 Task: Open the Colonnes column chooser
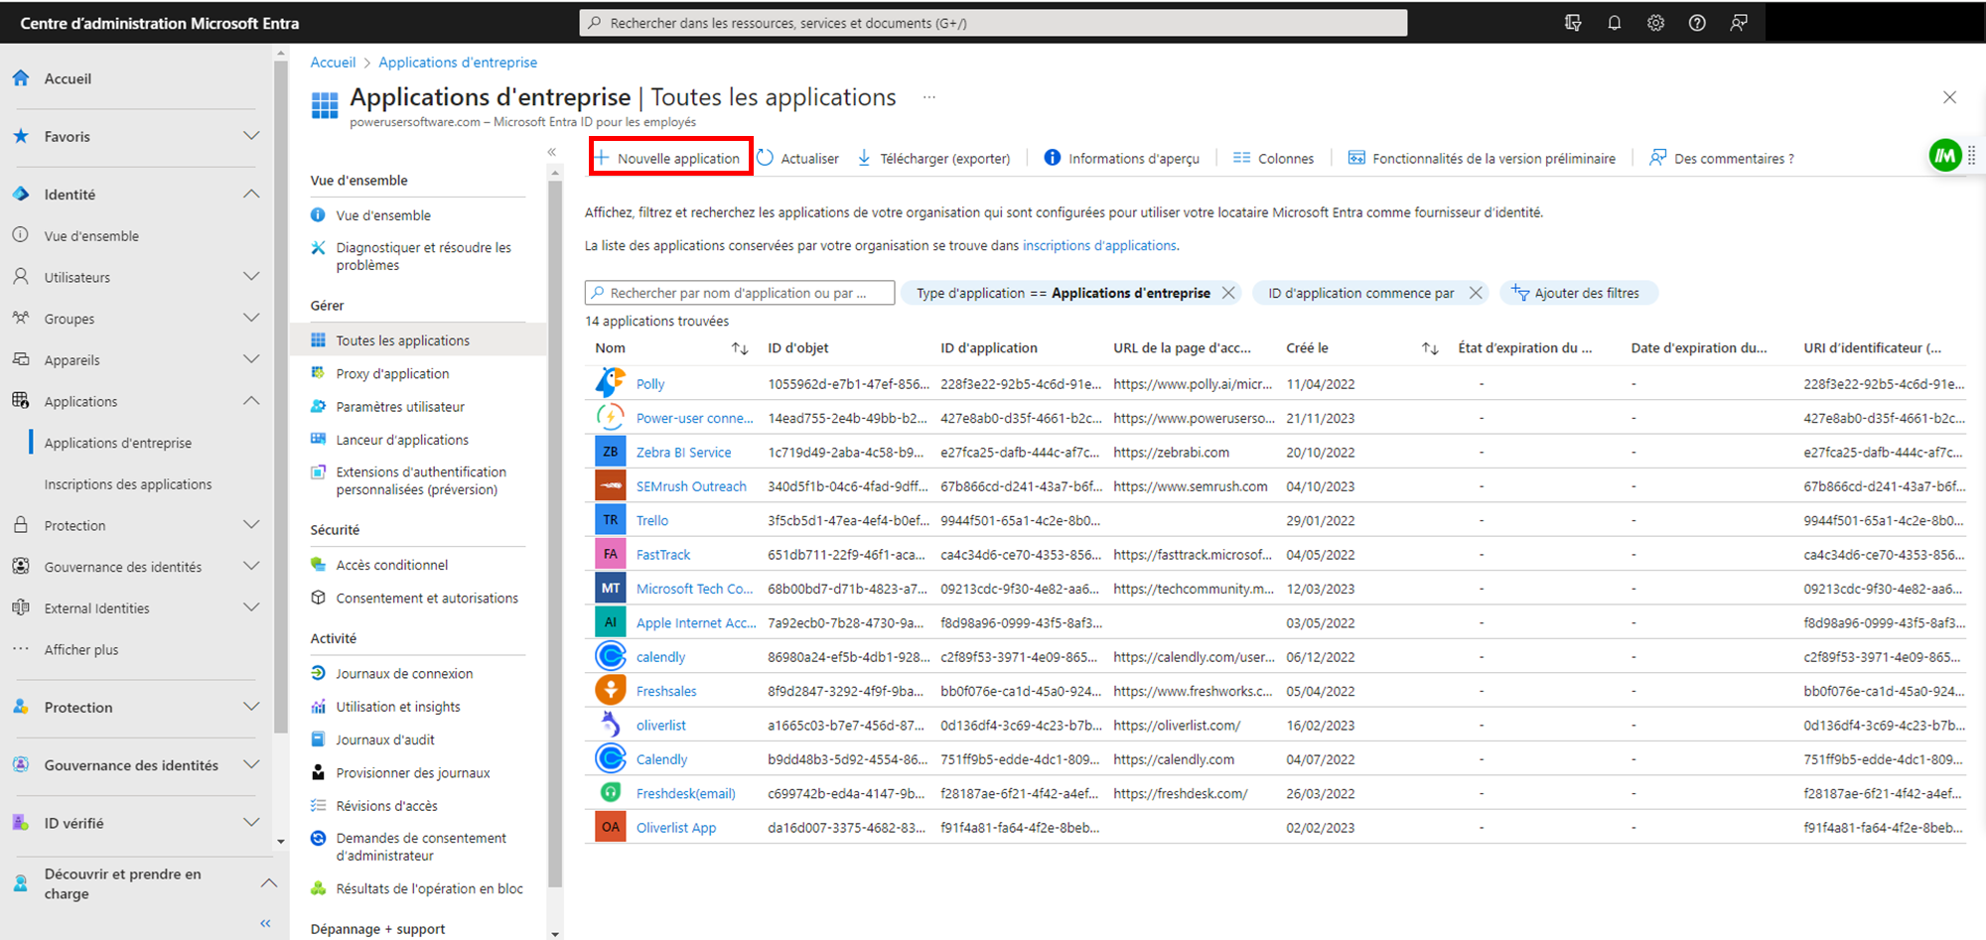pyautogui.click(x=1273, y=158)
